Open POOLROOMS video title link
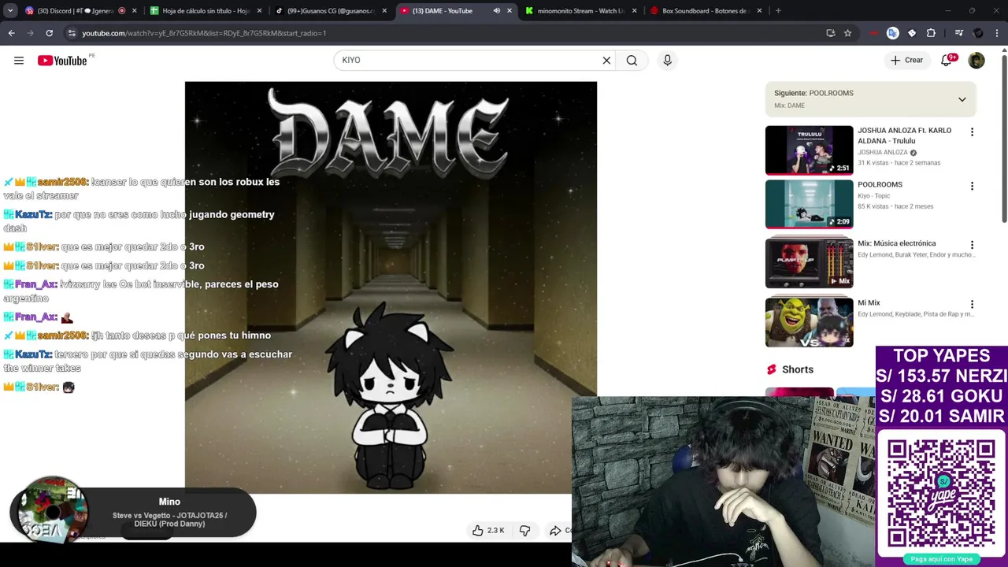The image size is (1008, 567). point(880,184)
